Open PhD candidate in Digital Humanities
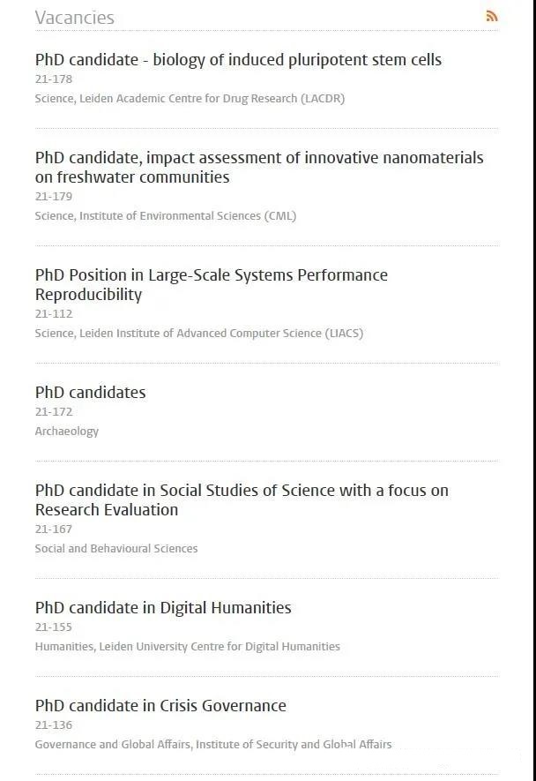This screenshot has height=781, width=536. 163,608
